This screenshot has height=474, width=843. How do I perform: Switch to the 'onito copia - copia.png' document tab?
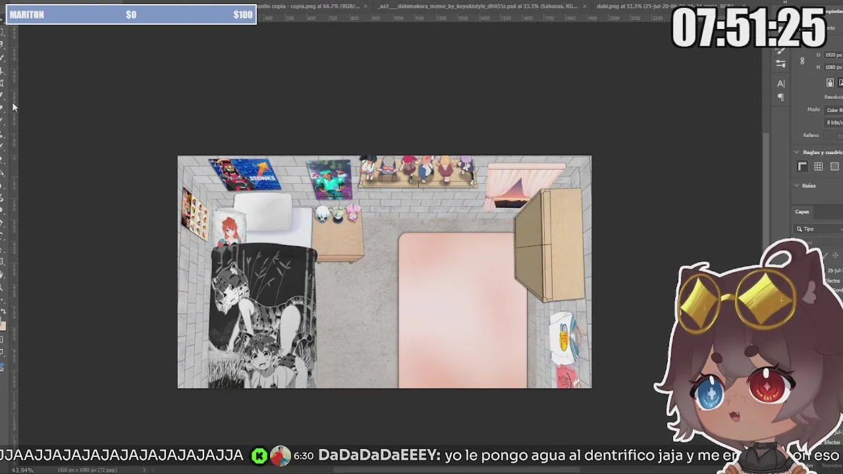coord(308,6)
